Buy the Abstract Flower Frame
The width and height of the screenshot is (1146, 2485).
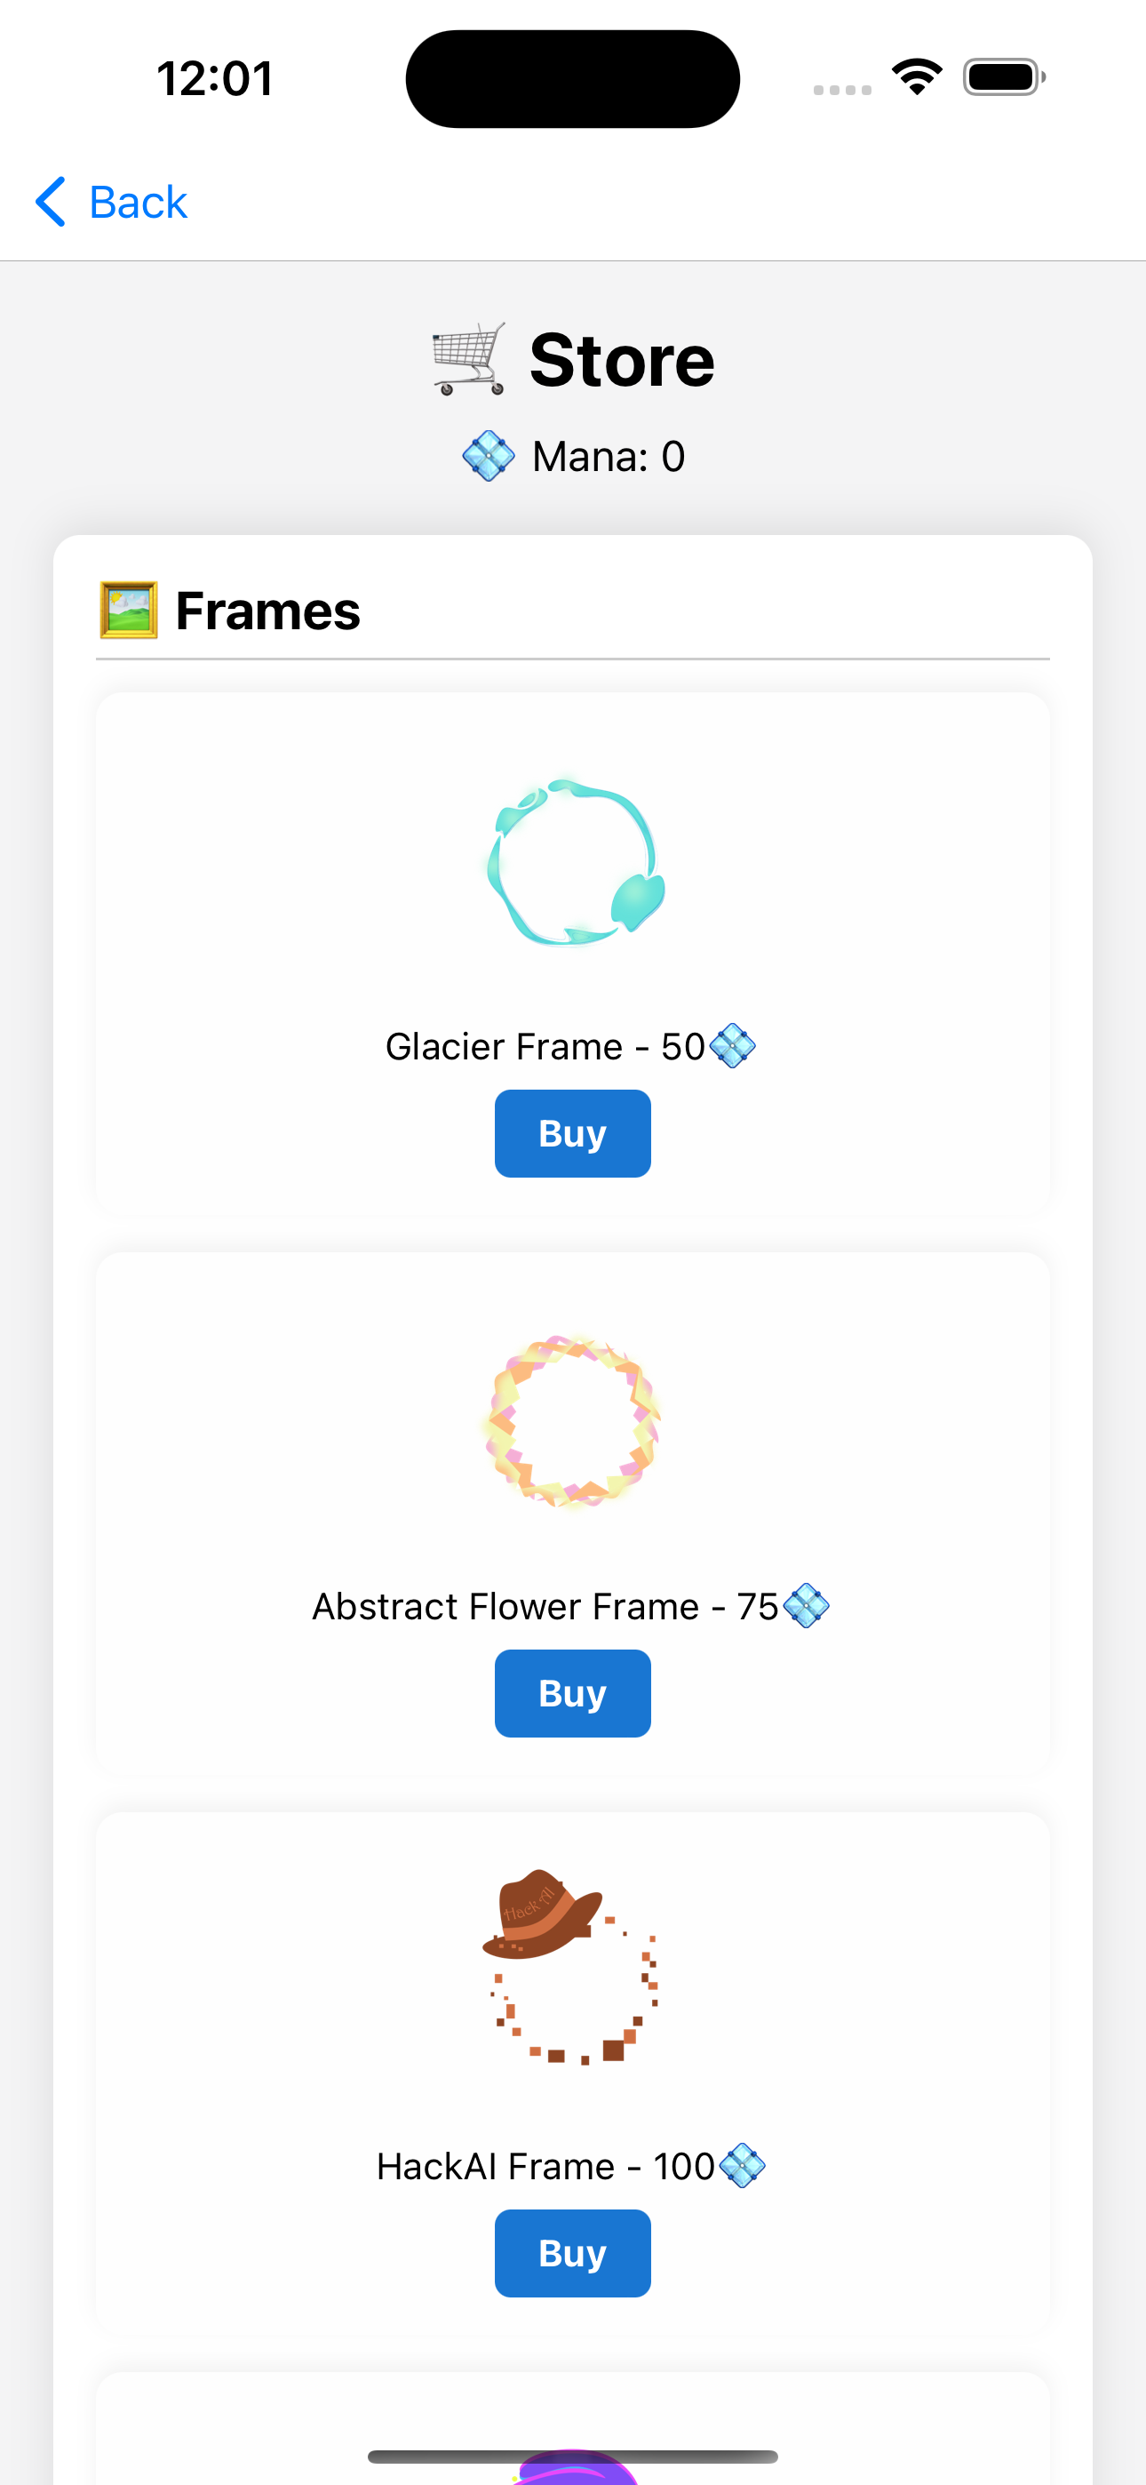click(573, 1693)
